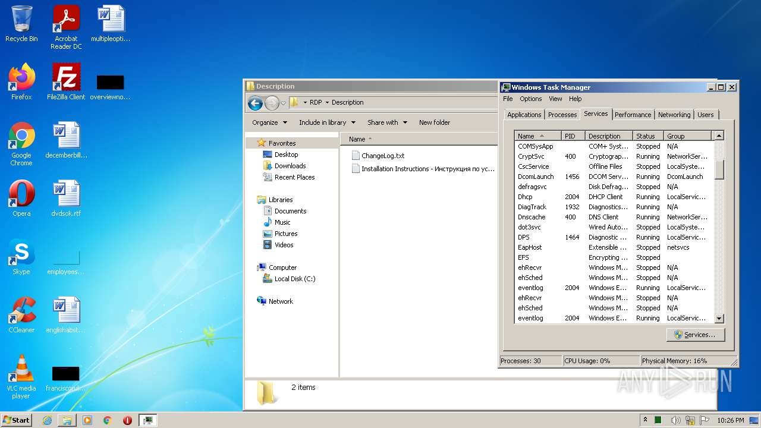
Task: Select the dvdsok.rtf desktop file
Action: (66, 198)
